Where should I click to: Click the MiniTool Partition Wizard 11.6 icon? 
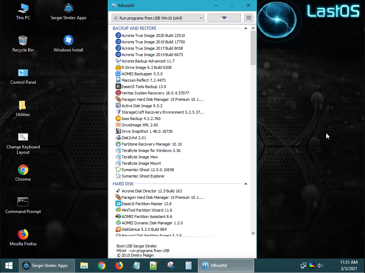tap(118, 210)
